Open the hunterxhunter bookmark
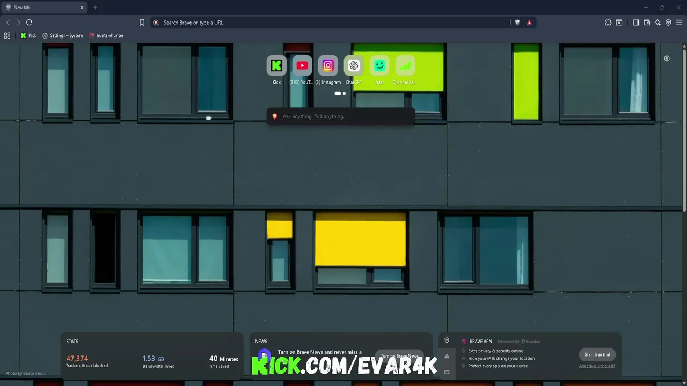Viewport: 687px width, 386px height. [x=106, y=35]
